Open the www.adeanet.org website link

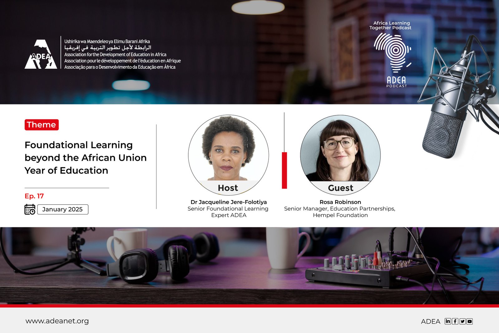[57, 321]
